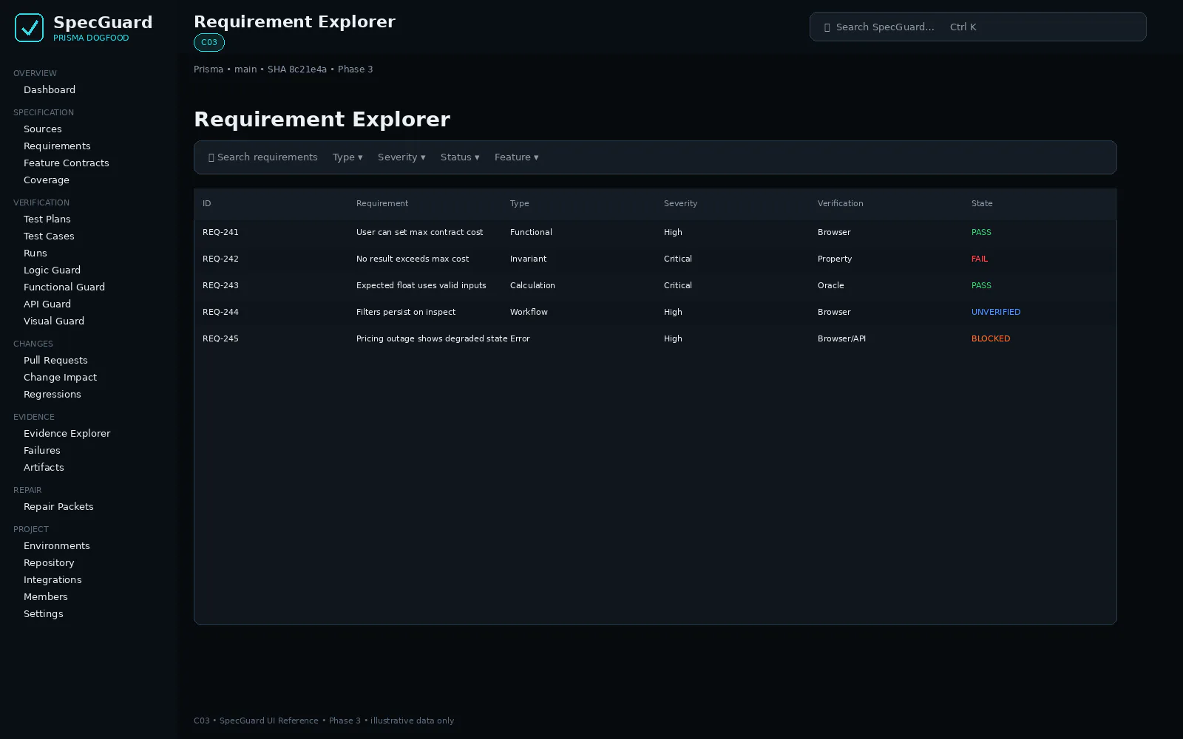Go to the Test Cases page
This screenshot has height=739, width=1183.
click(x=49, y=236)
